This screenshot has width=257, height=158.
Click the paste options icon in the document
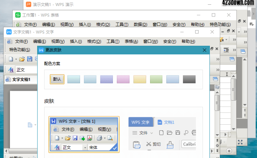[30, 125]
